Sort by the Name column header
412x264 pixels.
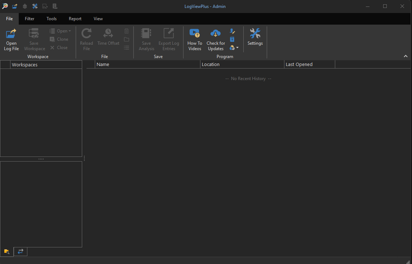click(148, 65)
